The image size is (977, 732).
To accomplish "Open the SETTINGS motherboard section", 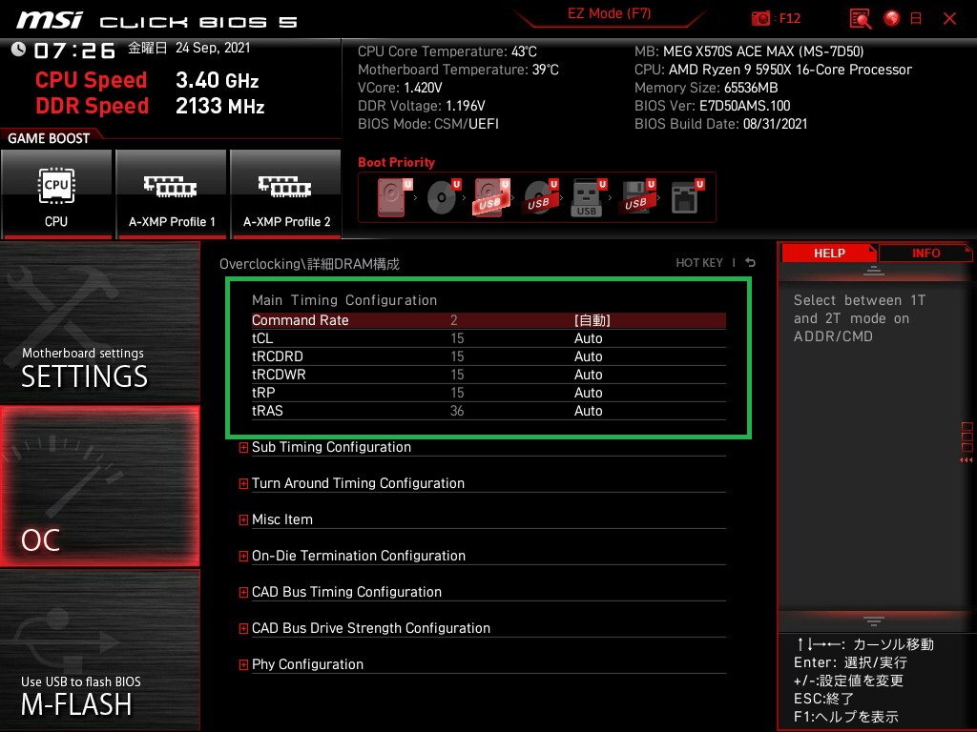I will 99,323.
